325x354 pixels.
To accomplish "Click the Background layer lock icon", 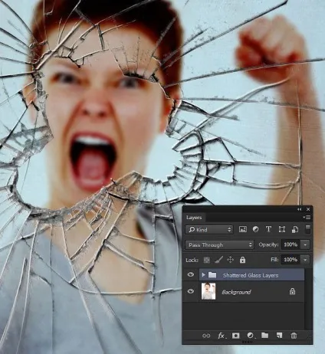I will tap(292, 291).
